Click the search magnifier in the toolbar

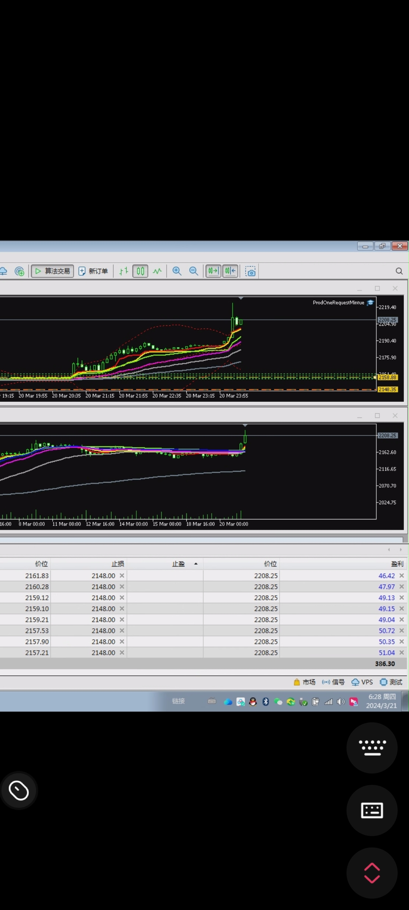(x=399, y=271)
